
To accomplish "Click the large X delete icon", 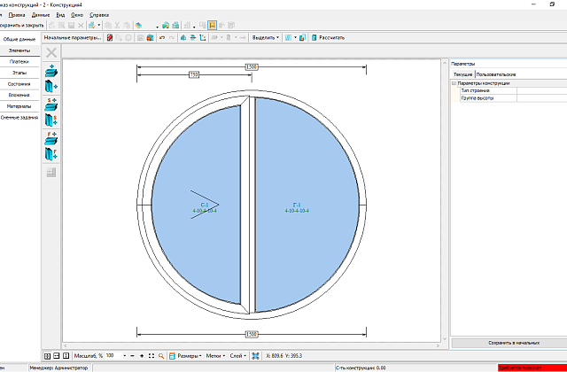I will 51,53.
